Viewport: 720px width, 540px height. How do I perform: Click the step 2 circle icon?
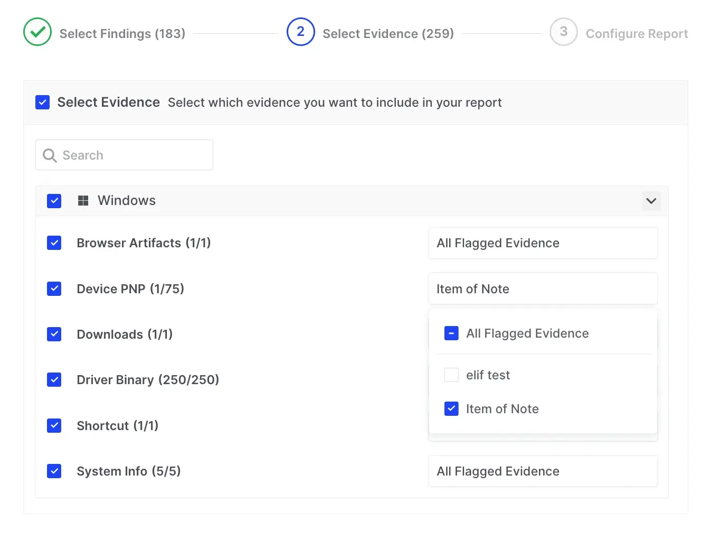click(300, 32)
